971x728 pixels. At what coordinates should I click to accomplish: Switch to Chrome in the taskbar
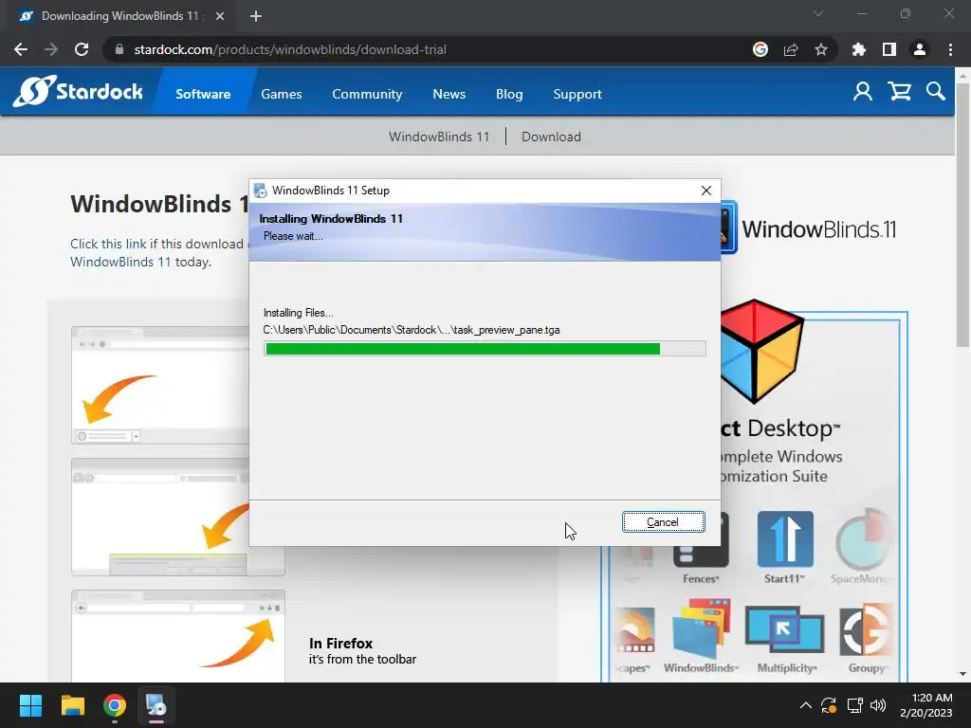click(x=115, y=705)
